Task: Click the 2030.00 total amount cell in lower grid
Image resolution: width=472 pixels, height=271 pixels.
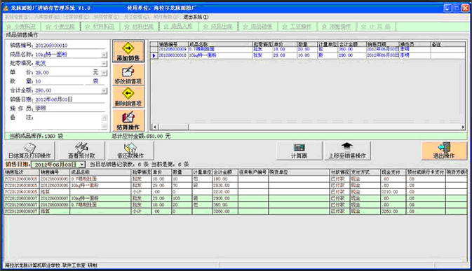Action: tap(225, 186)
